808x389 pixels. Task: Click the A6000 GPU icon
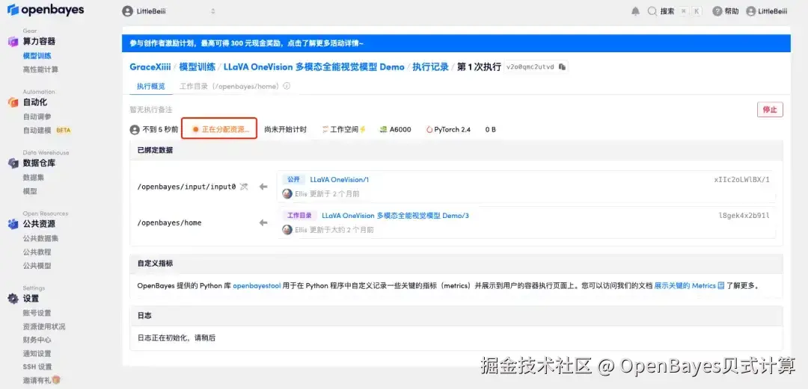click(383, 130)
